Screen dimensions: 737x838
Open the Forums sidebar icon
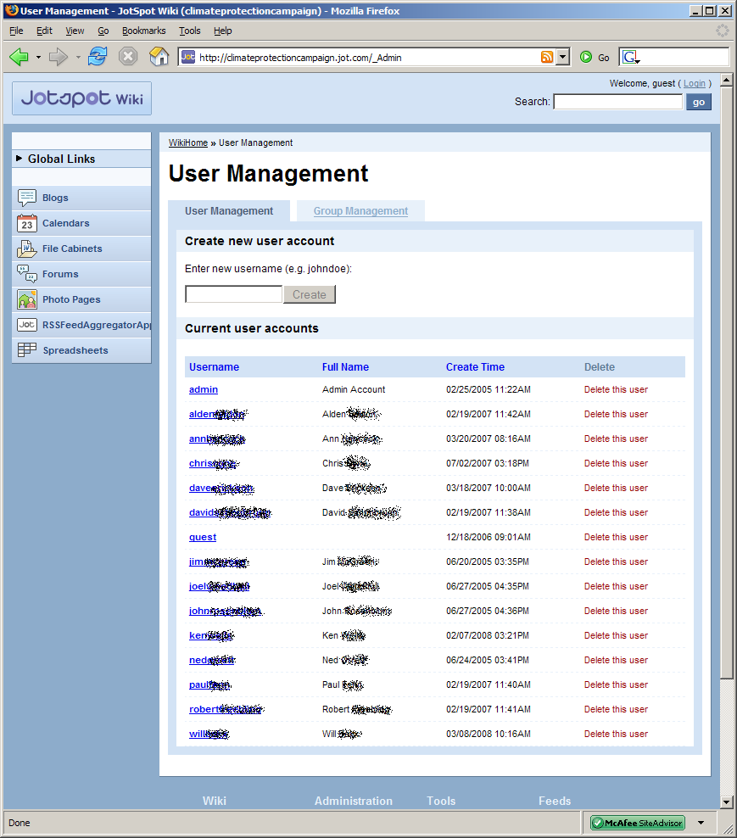(27, 274)
